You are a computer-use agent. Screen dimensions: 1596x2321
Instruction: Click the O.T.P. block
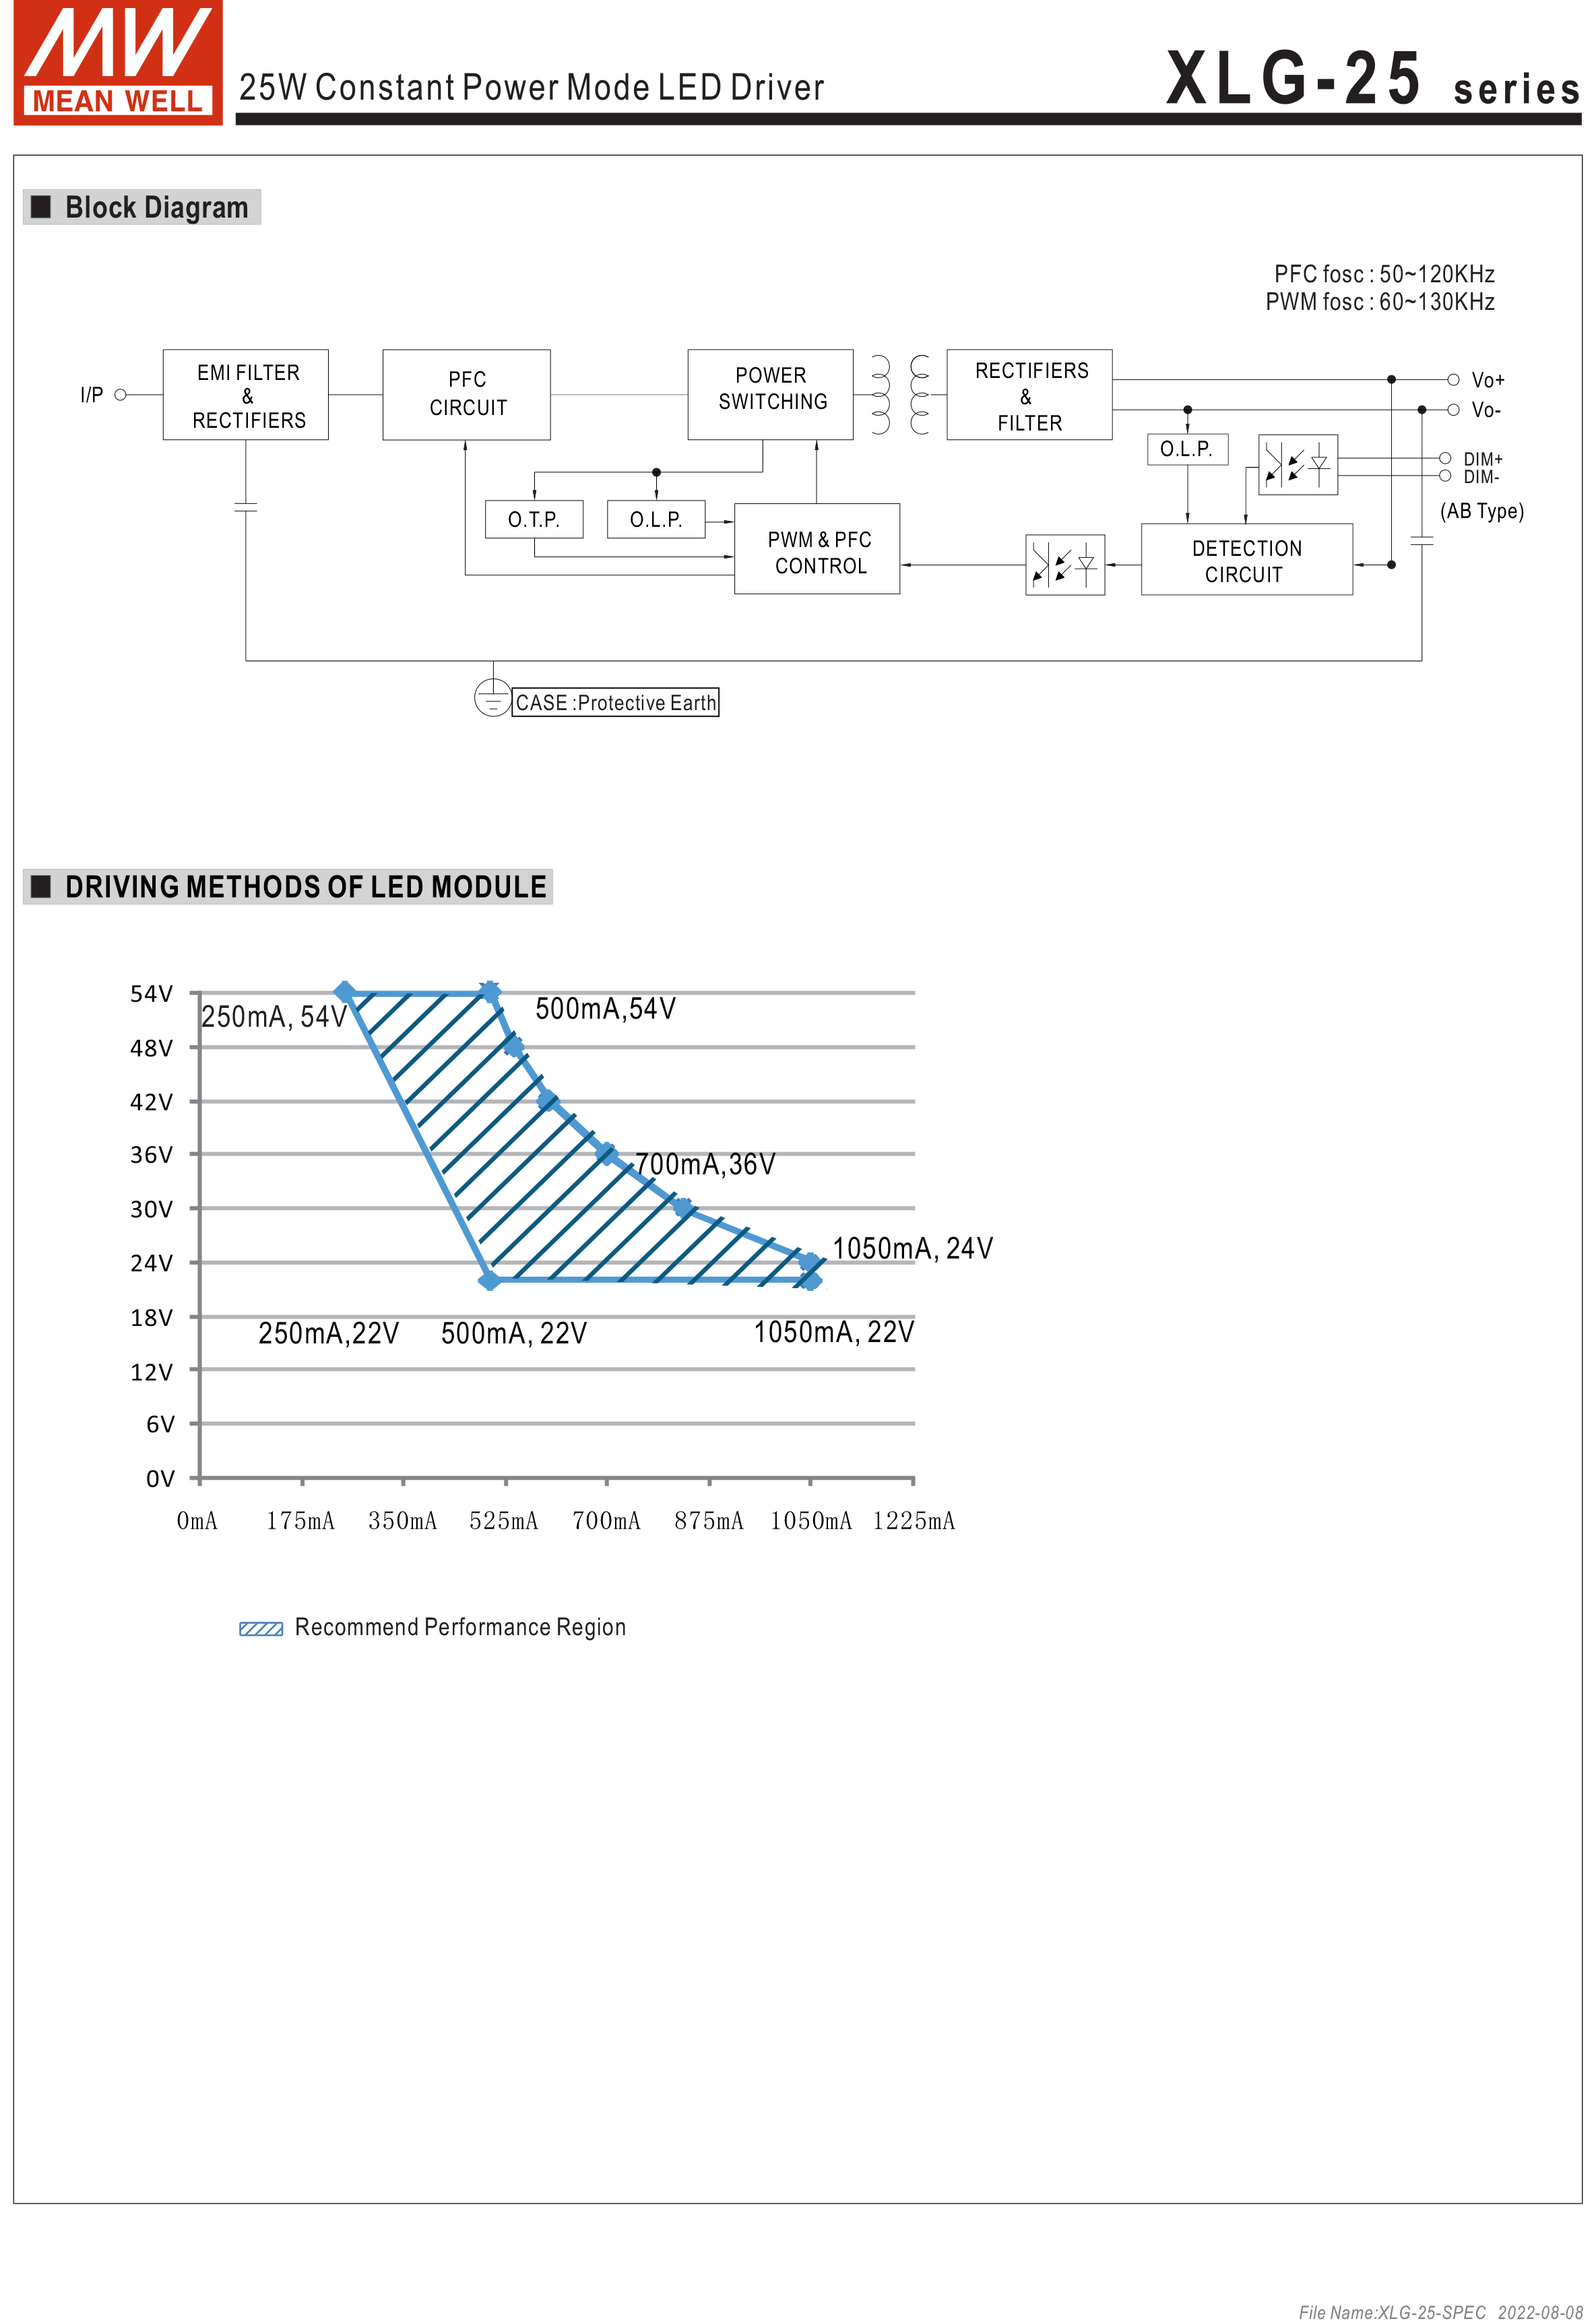tap(534, 519)
